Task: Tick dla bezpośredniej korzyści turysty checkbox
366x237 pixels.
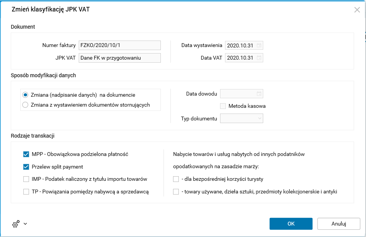Action: coord(176,179)
